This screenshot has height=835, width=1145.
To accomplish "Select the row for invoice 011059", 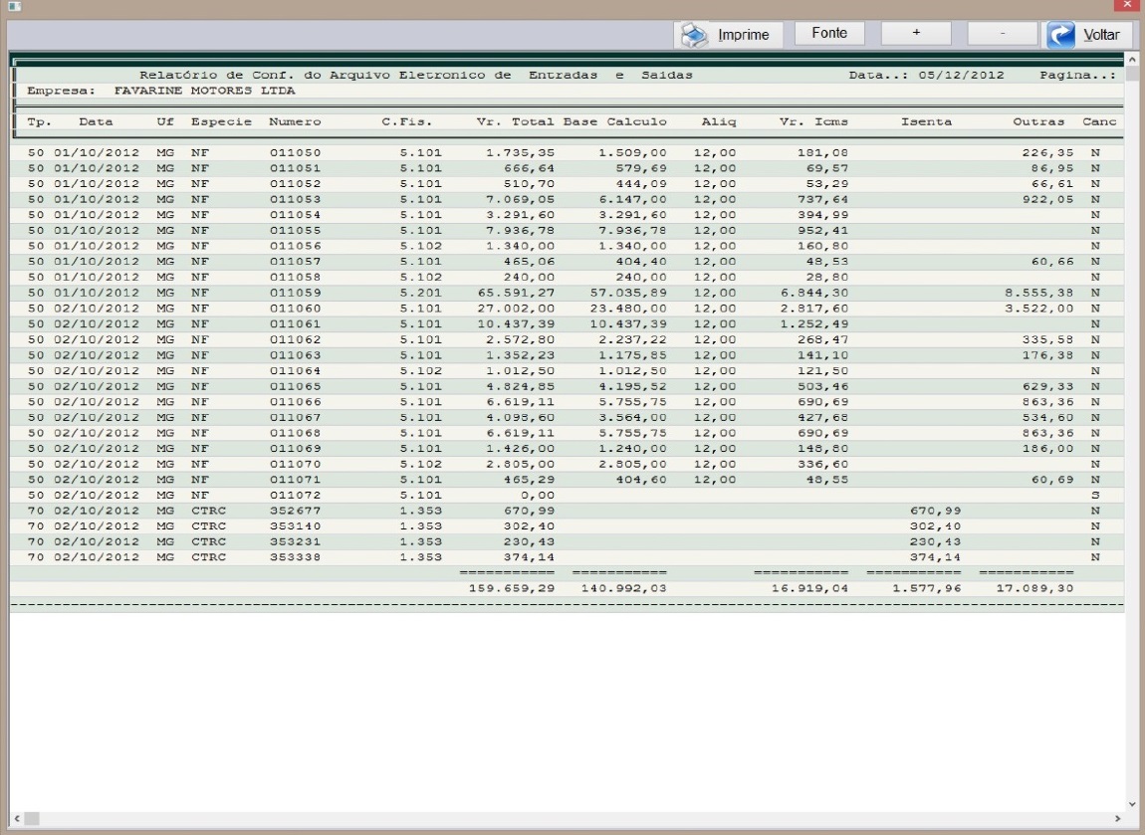I will (299, 293).
